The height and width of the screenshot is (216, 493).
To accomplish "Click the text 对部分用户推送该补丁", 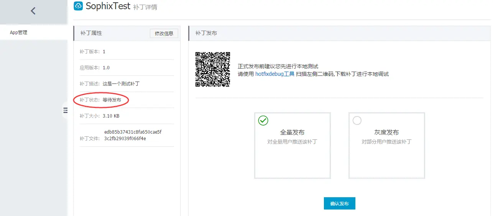I will tap(386, 142).
